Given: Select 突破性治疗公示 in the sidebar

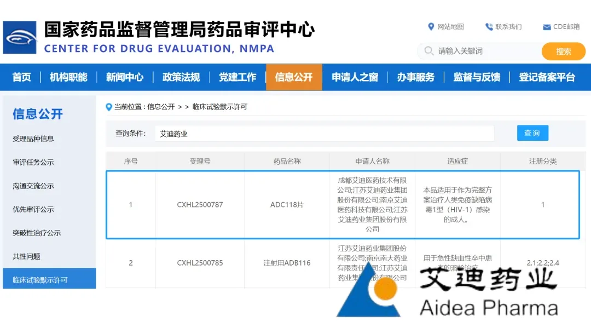Looking at the screenshot, I should click(37, 233).
